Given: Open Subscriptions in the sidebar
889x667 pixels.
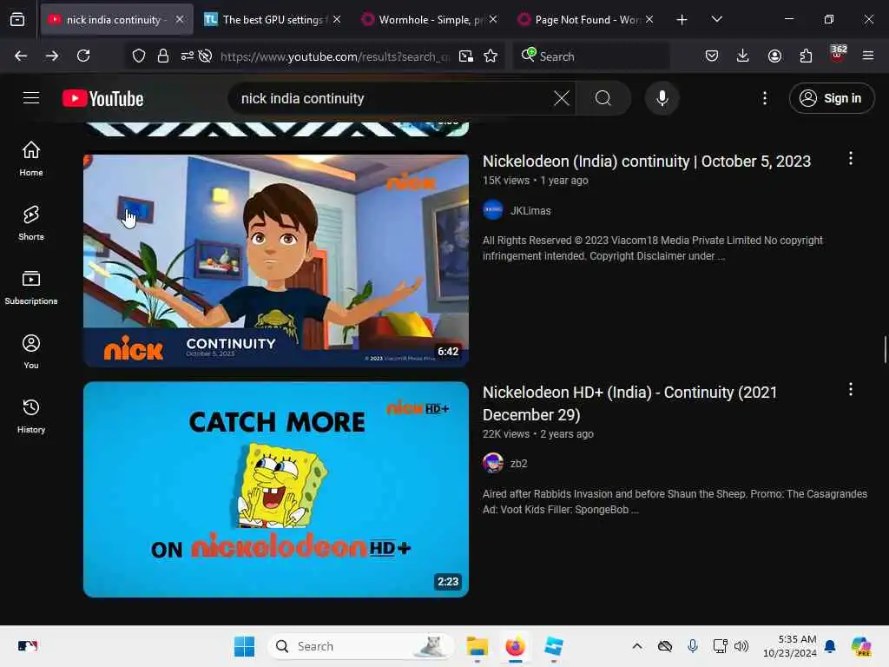Looking at the screenshot, I should (31, 287).
